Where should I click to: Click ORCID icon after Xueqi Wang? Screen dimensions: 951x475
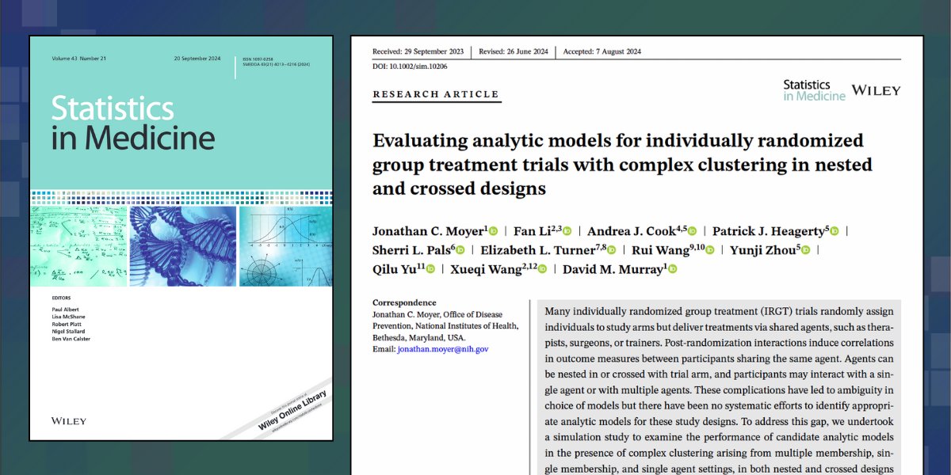[542, 269]
